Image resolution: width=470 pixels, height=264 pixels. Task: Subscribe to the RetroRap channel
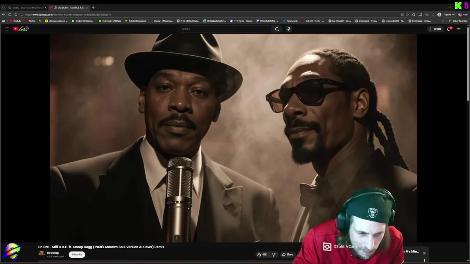point(77,254)
